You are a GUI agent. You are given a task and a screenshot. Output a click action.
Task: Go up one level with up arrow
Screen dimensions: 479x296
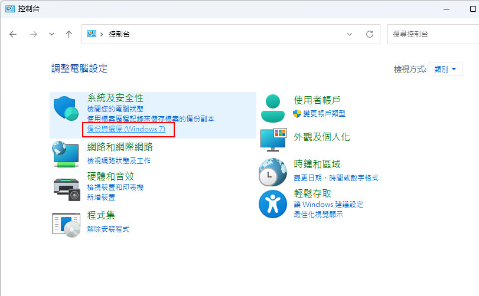pyautogui.click(x=69, y=34)
